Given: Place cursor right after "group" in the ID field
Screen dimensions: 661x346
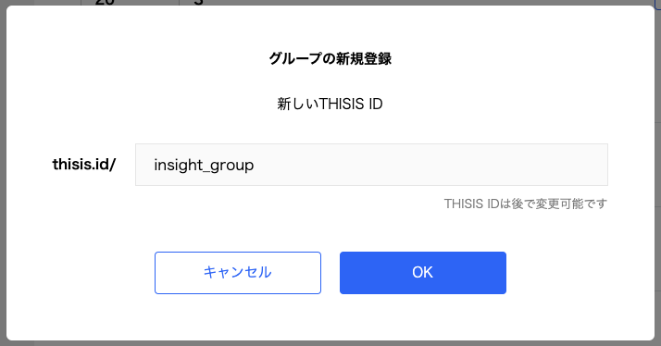Looking at the screenshot, I should click(x=255, y=165).
